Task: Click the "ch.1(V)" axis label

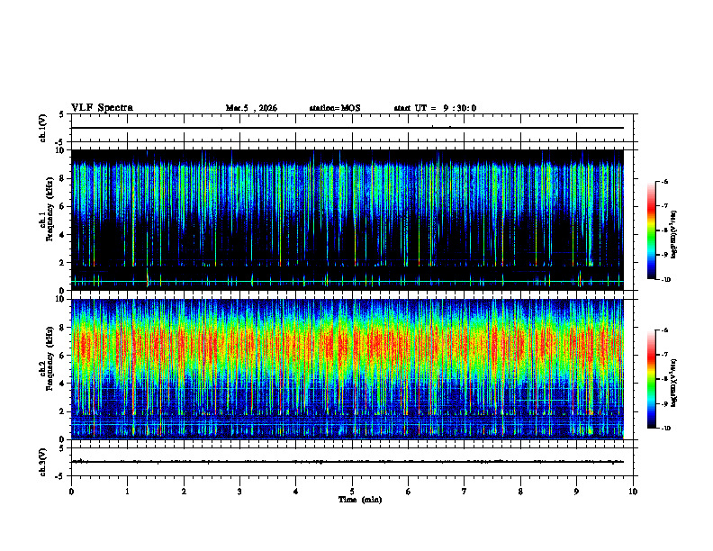Action: [x=43, y=128]
